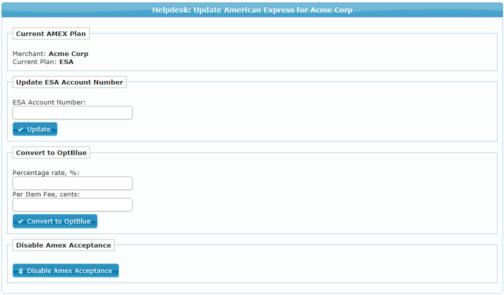Viewport: 504px width, 295px height.
Task: Click the Per Item Fee, cents label
Action: [x=46, y=194]
